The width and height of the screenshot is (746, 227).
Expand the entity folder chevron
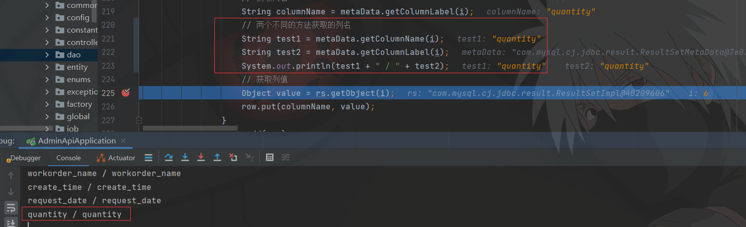coord(47,67)
